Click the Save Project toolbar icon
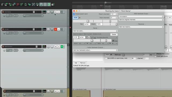The height and width of the screenshot is (97, 172). 10,5
